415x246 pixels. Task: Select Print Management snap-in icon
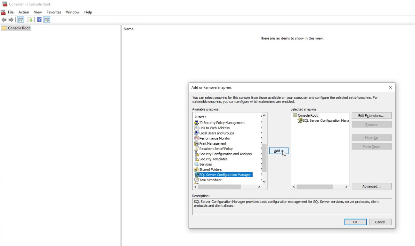(197, 143)
